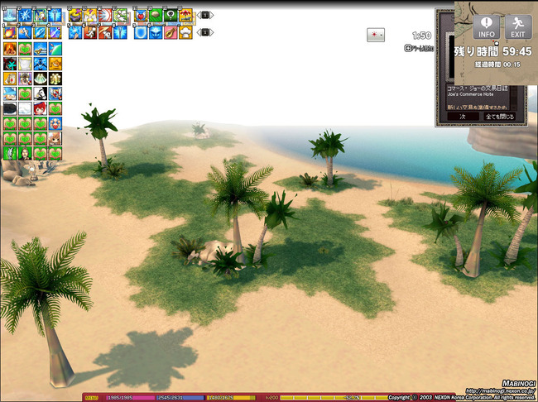The image size is (538, 402).
Task: Click the purple cauldron skill icon
Action: point(75,16)
